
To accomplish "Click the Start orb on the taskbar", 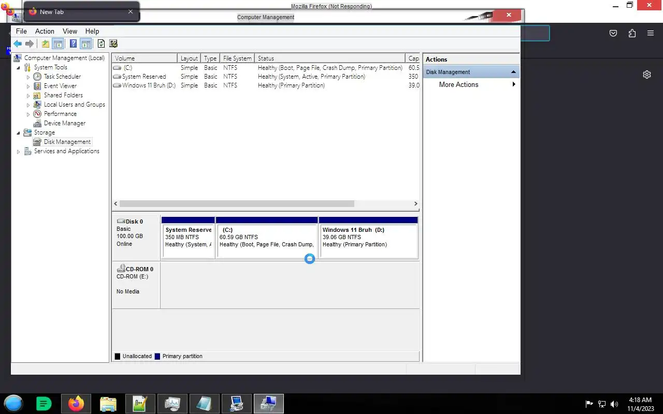I will [x=13, y=404].
